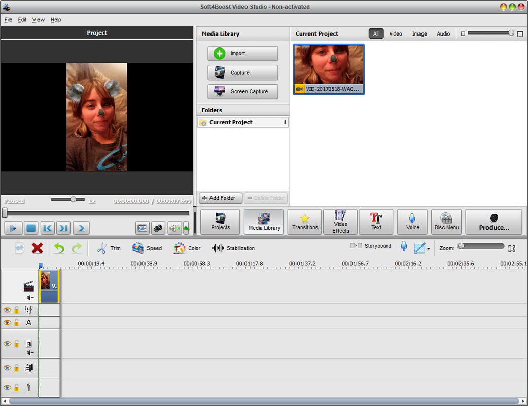This screenshot has height=406, width=528.
Task: Jump to next frame
Action: tap(63, 228)
